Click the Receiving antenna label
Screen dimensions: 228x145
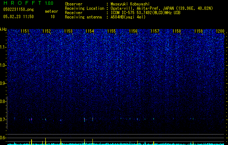click(83, 17)
